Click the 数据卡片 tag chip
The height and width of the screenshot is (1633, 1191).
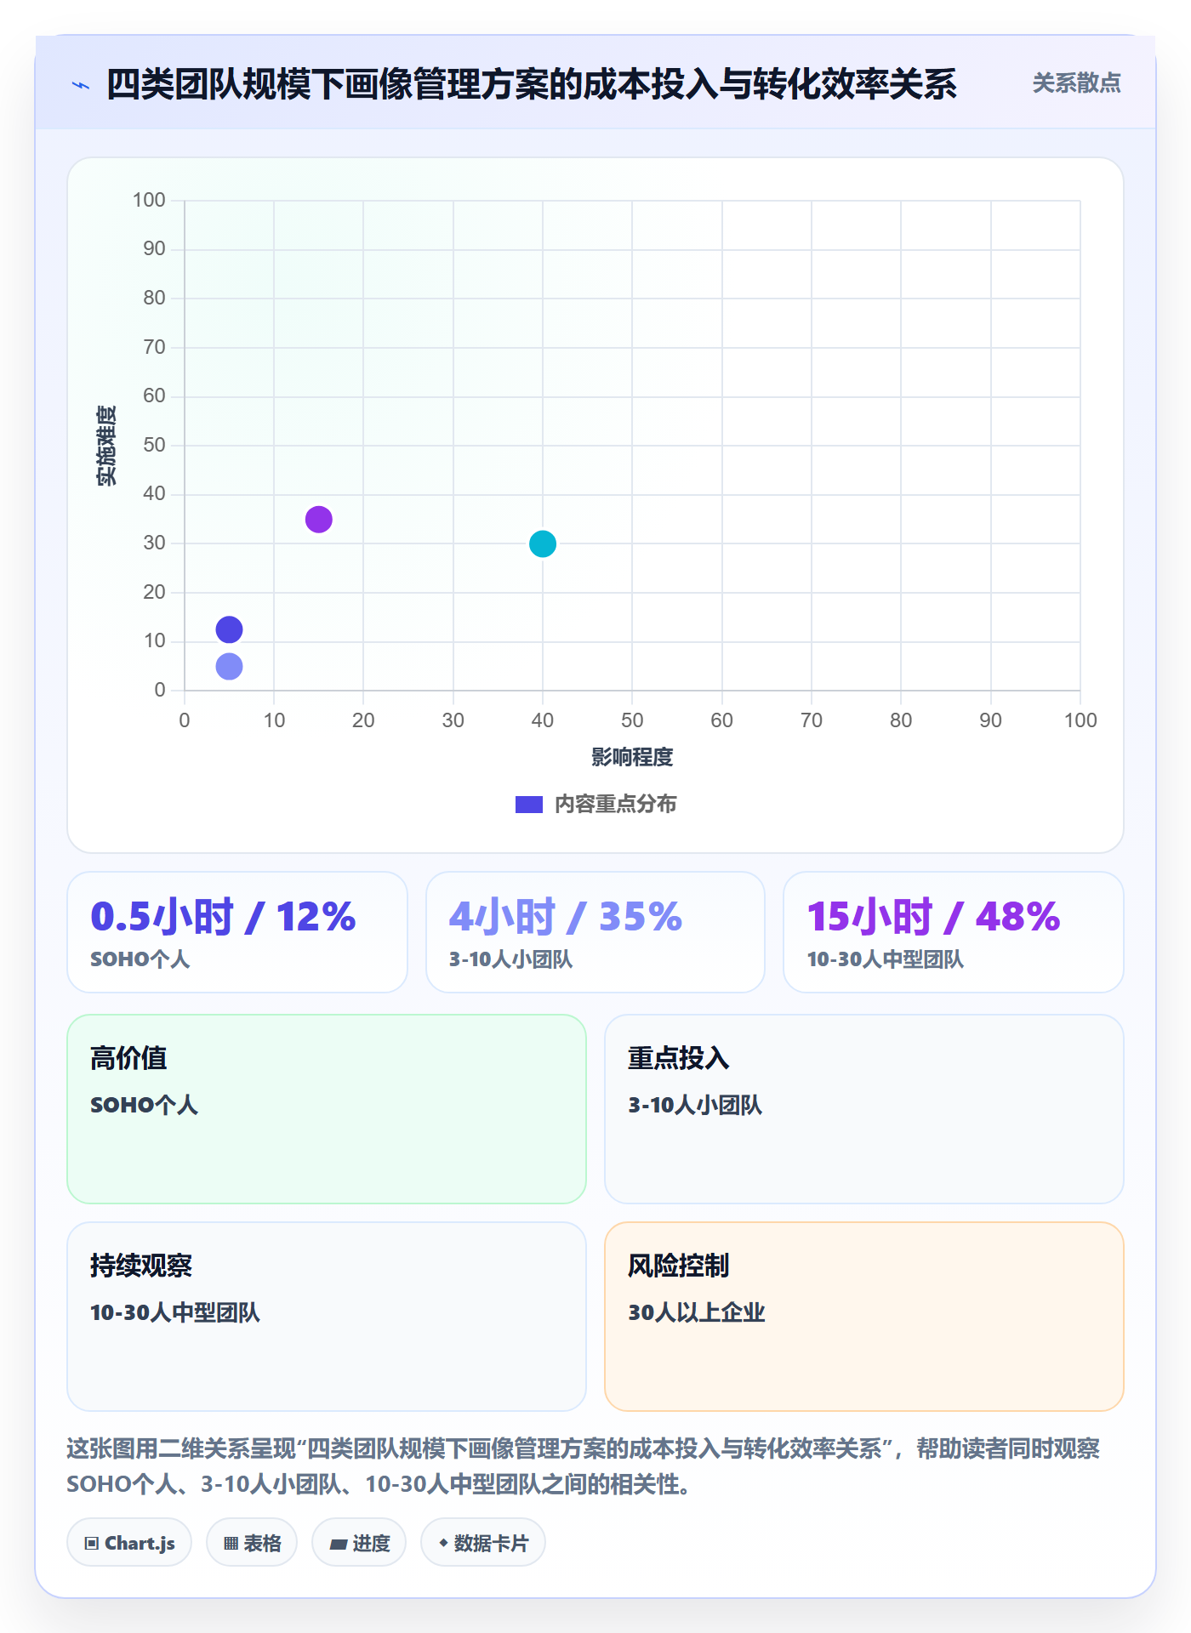coord(483,1543)
